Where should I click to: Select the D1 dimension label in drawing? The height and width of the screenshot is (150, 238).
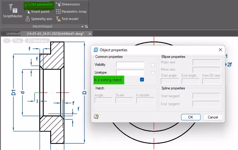(x=13, y=92)
